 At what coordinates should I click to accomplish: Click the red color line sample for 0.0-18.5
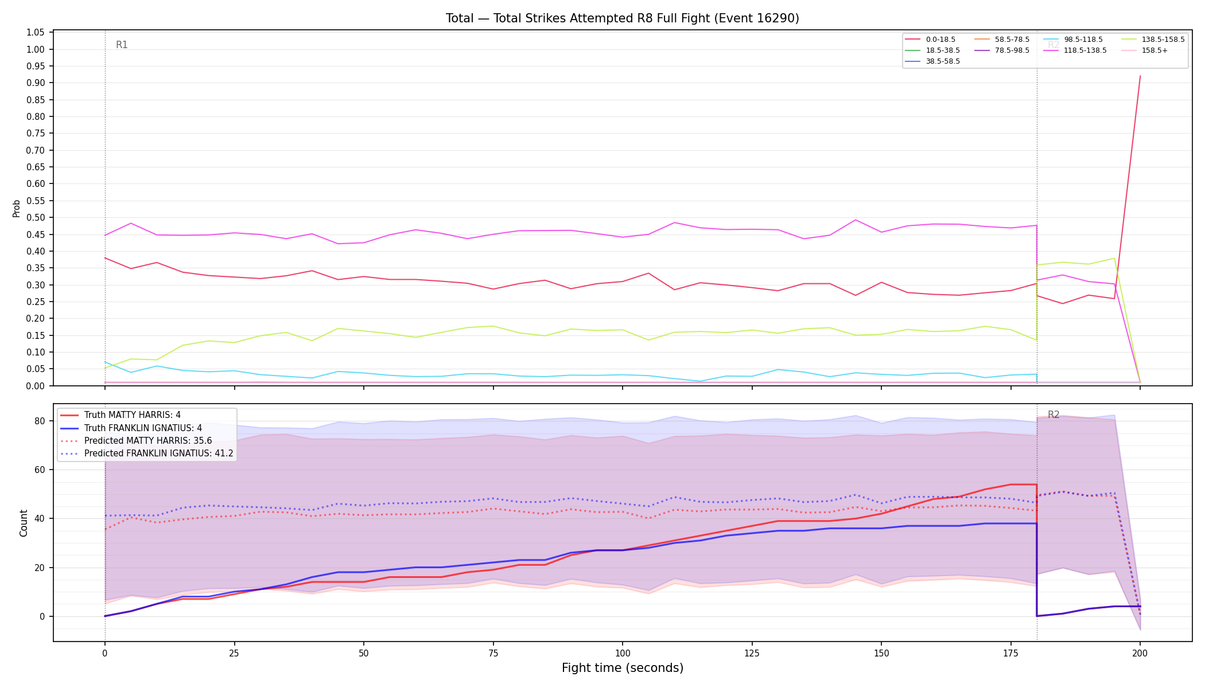point(913,40)
